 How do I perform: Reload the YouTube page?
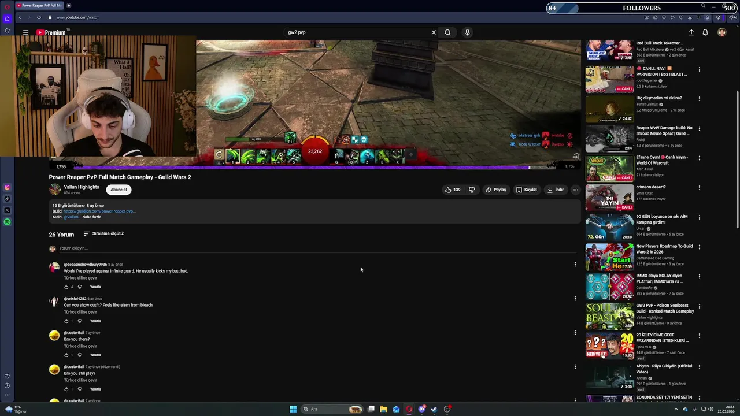[x=39, y=17]
